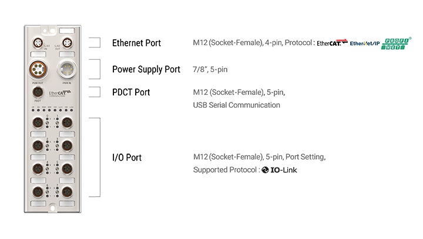Click the "7/8", 5-pin" description text
Screen dimensions: 423x239
[x=210, y=69]
